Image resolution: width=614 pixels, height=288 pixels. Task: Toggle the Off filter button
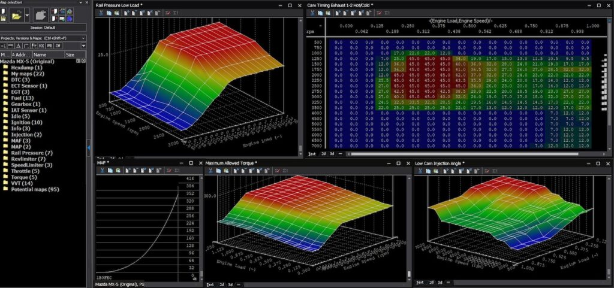pyautogui.click(x=58, y=46)
